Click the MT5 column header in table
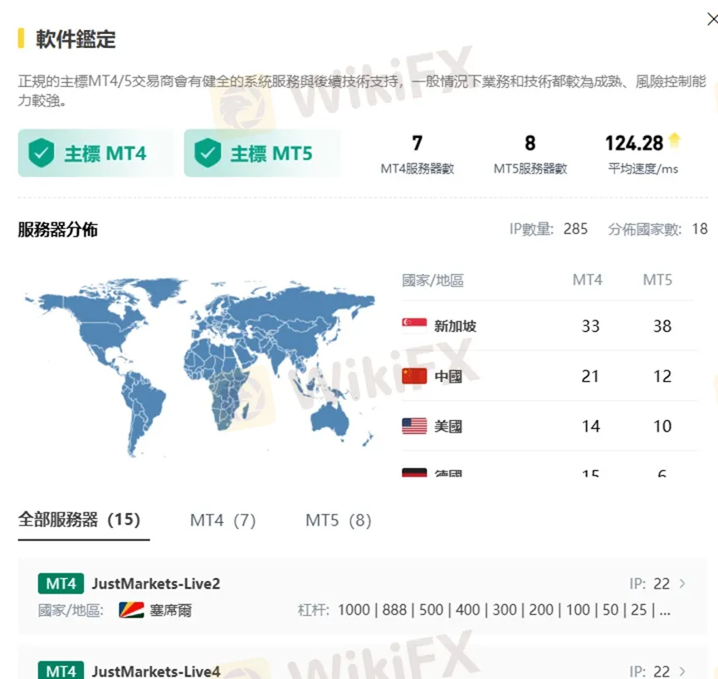718x679 pixels. point(657,280)
